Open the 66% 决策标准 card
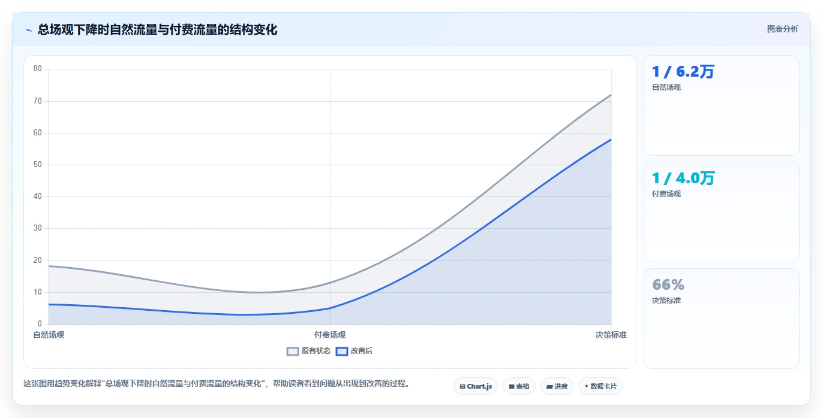The height and width of the screenshot is (418, 823). 721,319
